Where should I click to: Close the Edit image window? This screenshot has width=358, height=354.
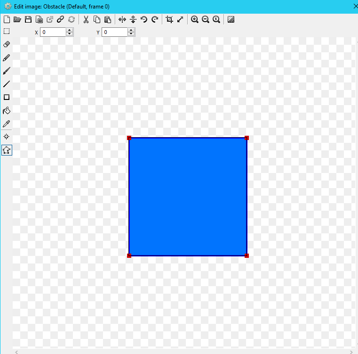pyautogui.click(x=356, y=7)
